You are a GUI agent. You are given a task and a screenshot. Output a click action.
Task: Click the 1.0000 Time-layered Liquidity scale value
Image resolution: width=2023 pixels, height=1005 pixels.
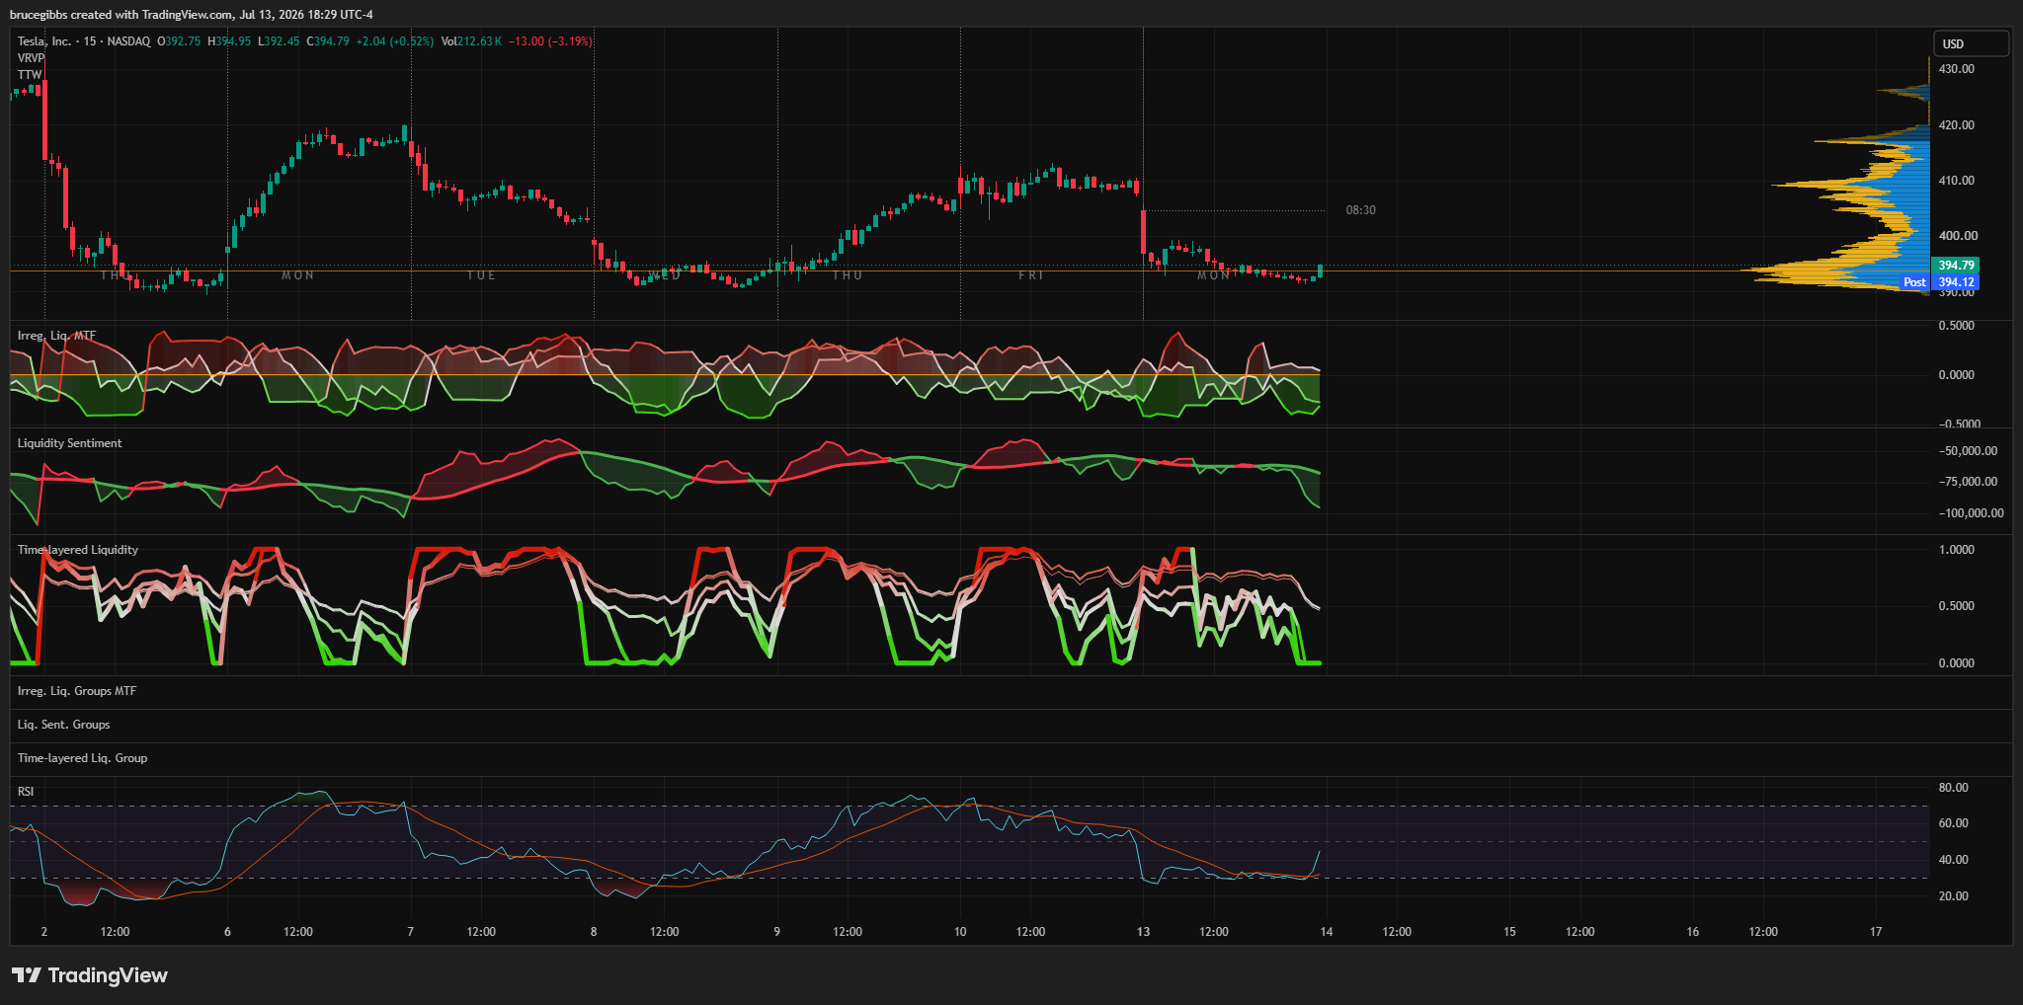1956,550
